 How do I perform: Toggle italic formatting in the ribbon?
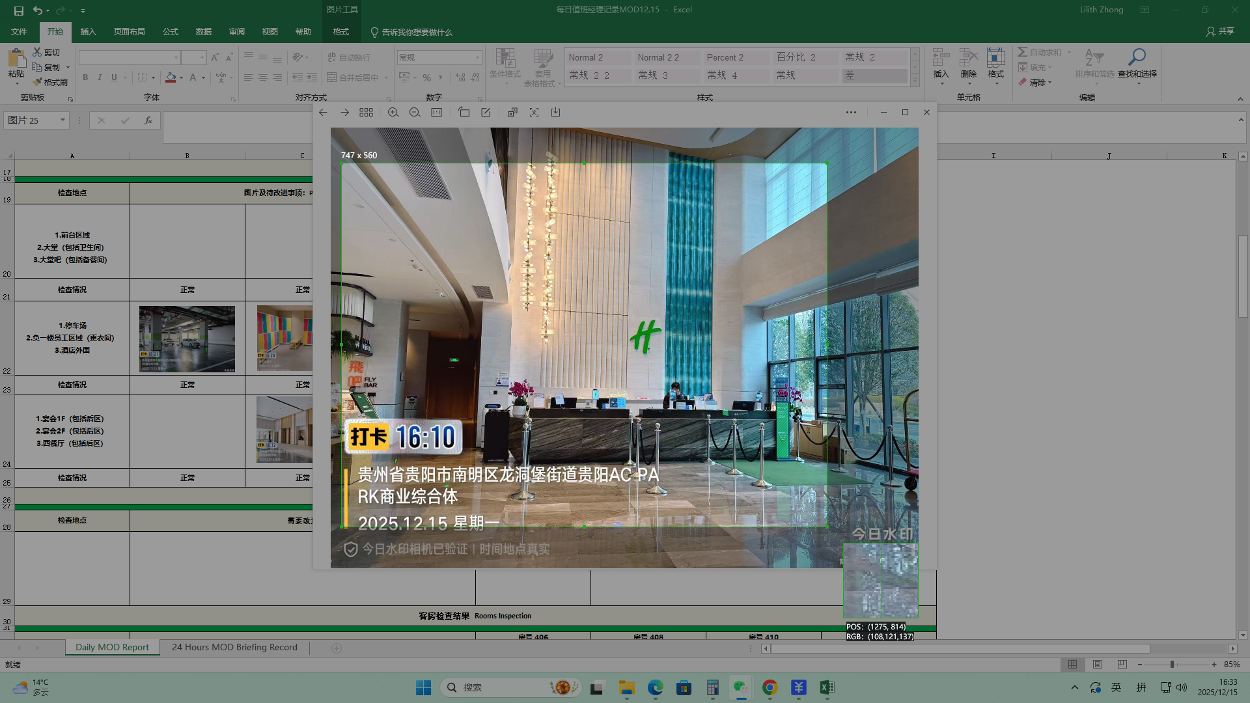[100, 77]
